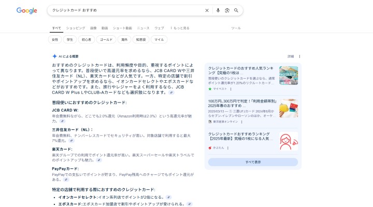Open three-dot menu next to かぶたん
373x207 pixels.
click(228, 148)
